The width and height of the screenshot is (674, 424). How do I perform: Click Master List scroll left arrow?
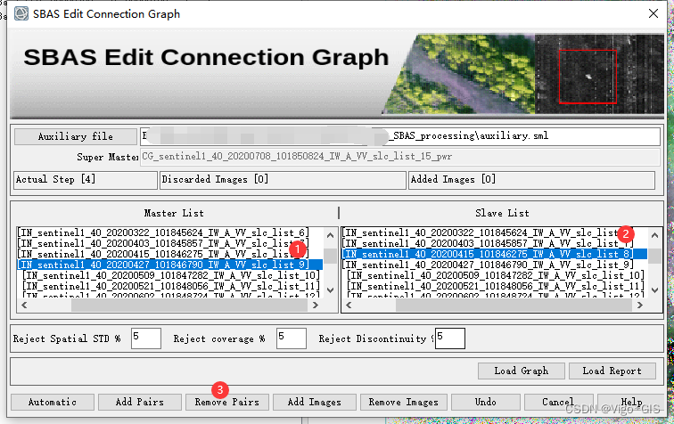click(24, 305)
